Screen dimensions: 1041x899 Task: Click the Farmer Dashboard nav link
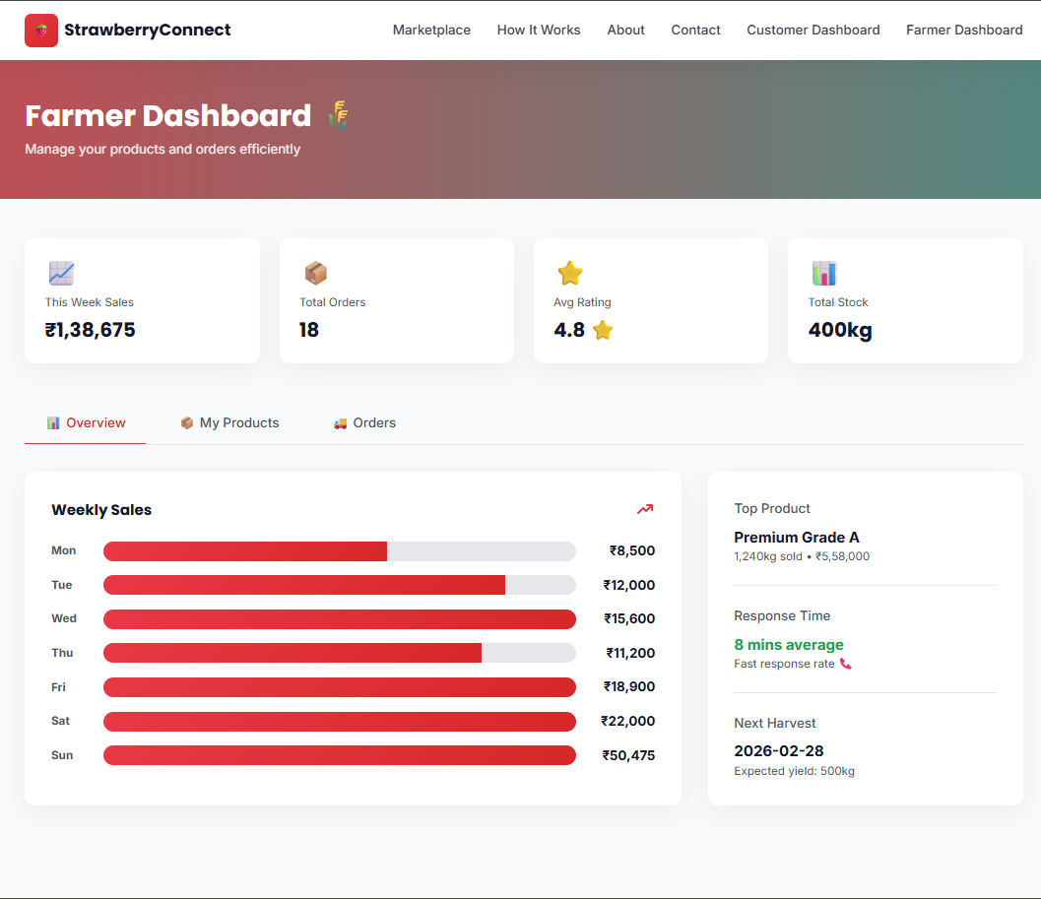(964, 30)
